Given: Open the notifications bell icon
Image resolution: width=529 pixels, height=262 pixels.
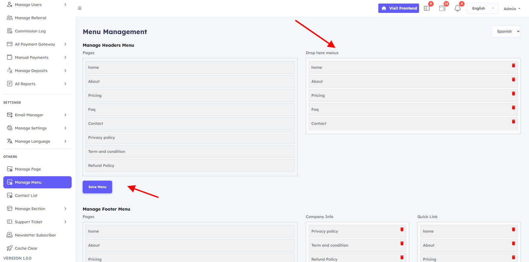Looking at the screenshot, I should click(457, 9).
